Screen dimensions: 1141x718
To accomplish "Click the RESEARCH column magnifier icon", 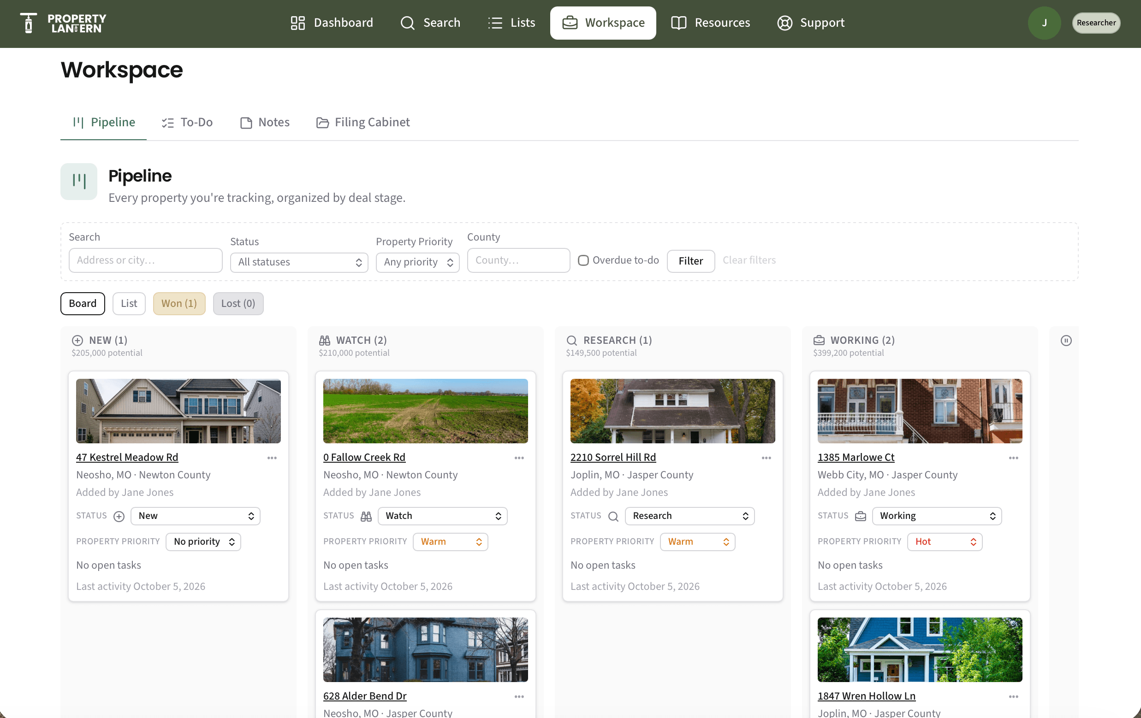I will point(572,340).
